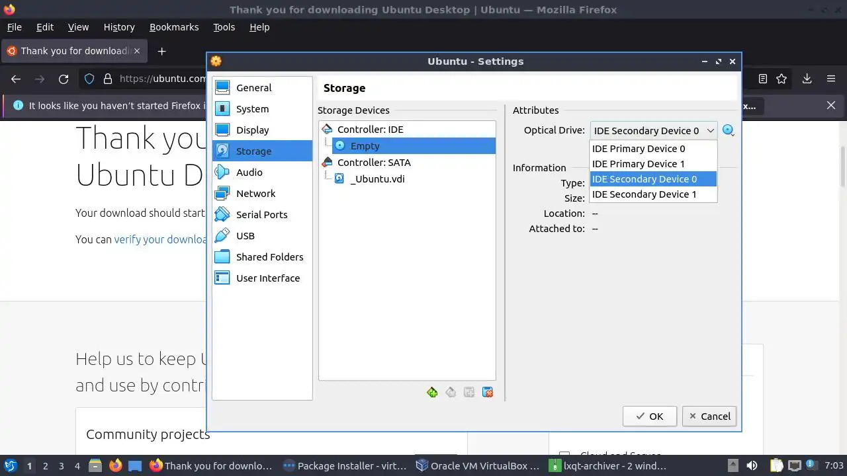Open the Display settings category
This screenshot has height=476, width=847.
click(262, 130)
